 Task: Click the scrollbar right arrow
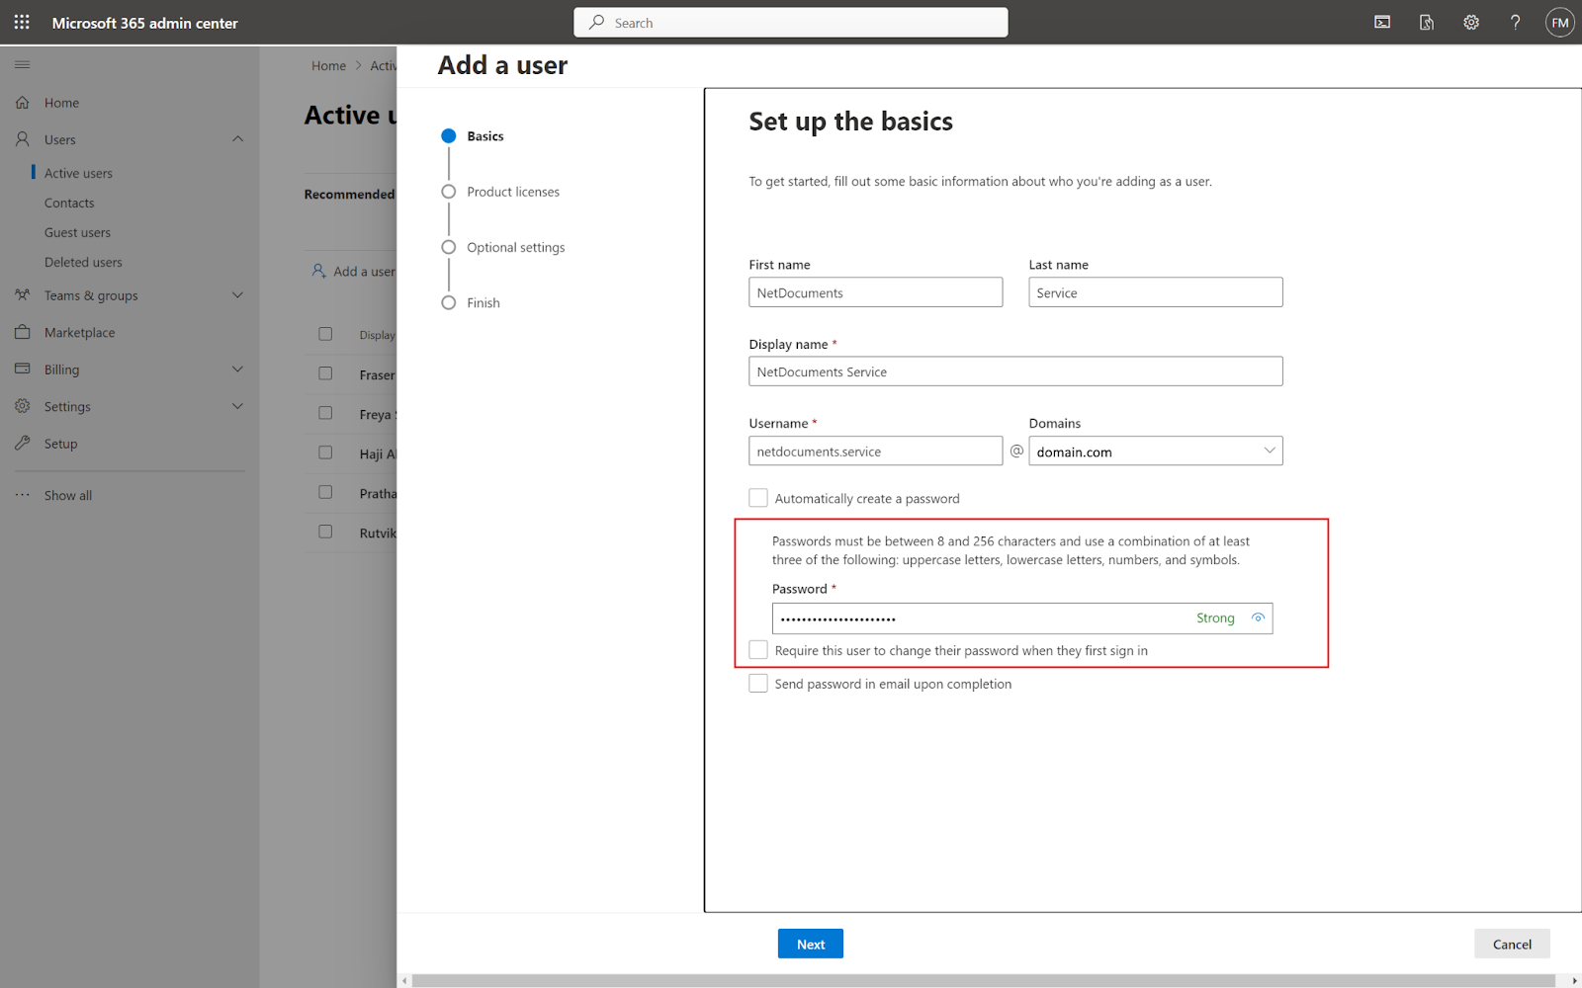[1574, 980]
